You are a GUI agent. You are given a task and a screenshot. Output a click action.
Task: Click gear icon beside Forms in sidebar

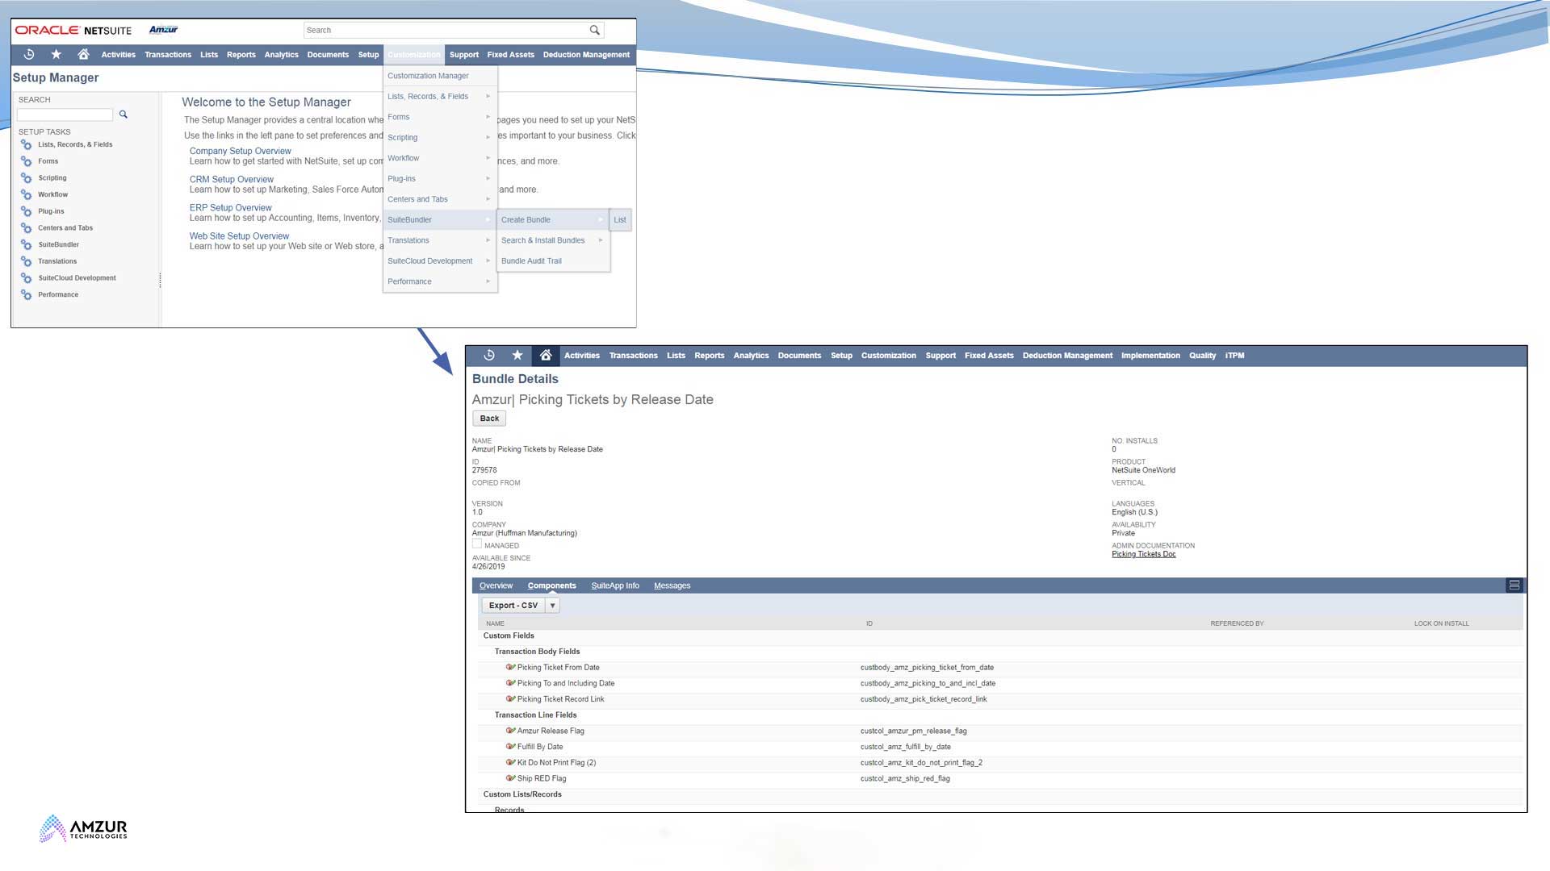[27, 161]
